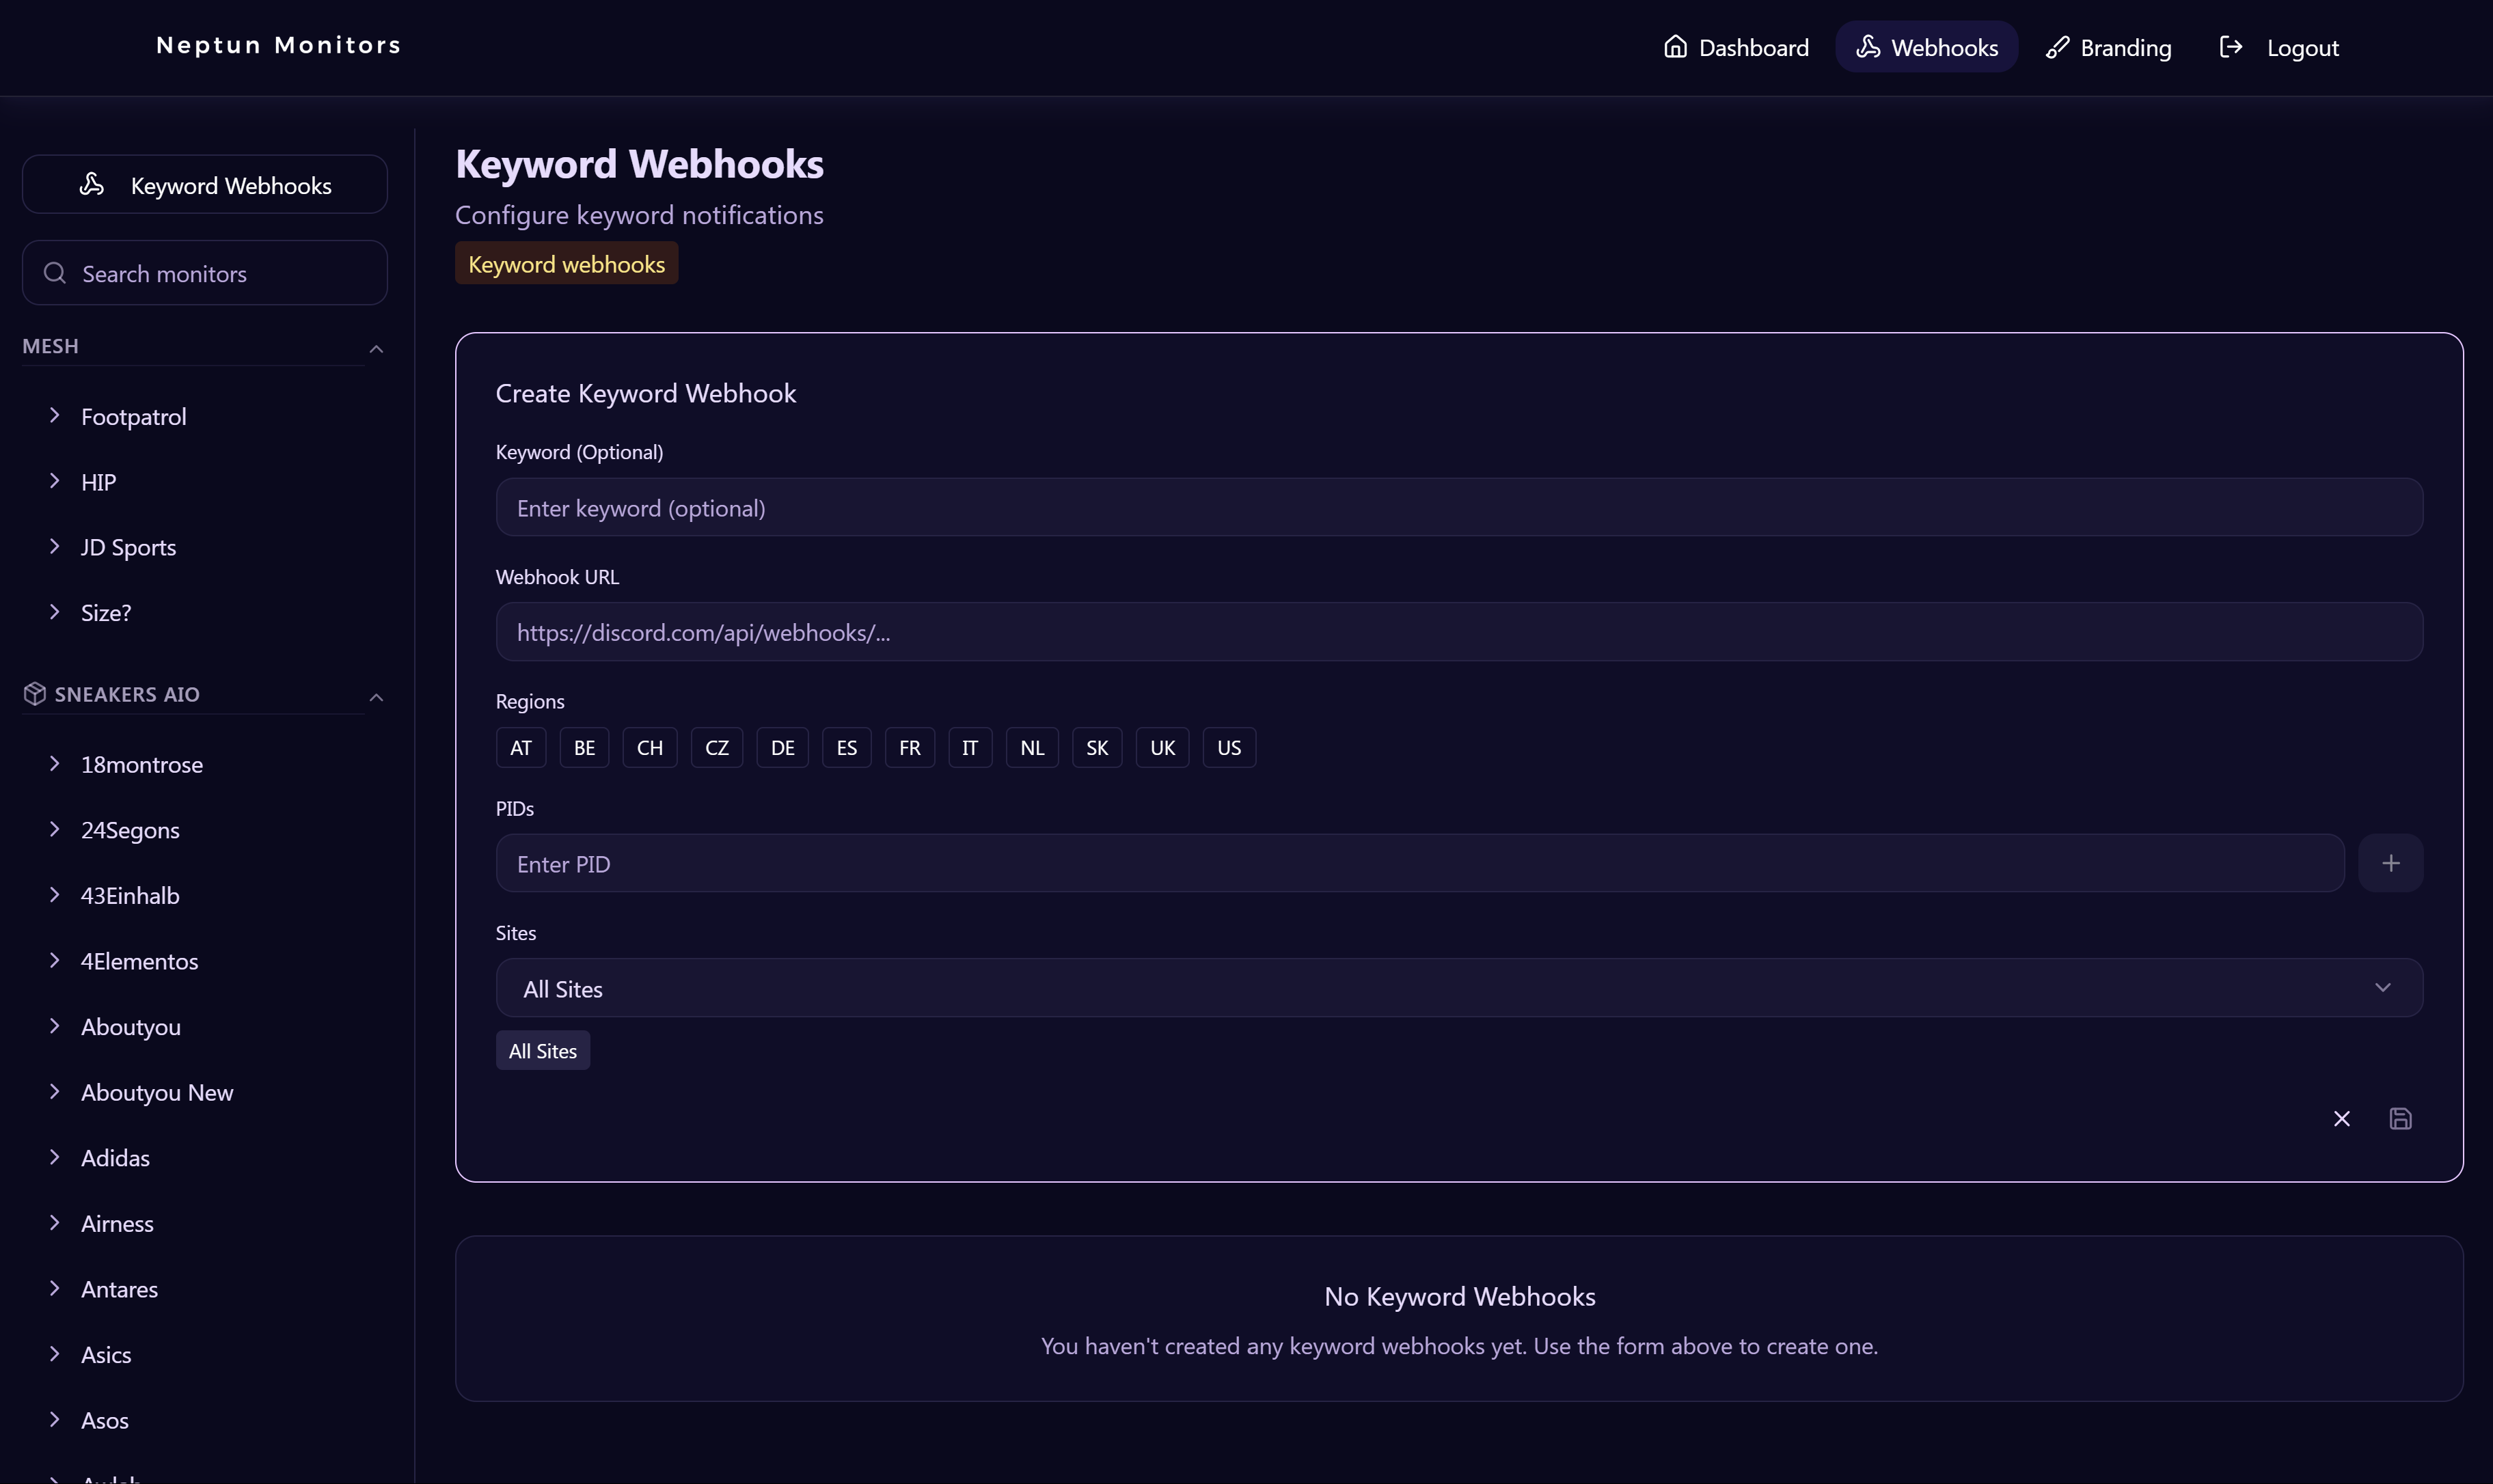This screenshot has width=2493, height=1484.
Task: Click the Sneakers AIO box icon
Action: click(35, 694)
